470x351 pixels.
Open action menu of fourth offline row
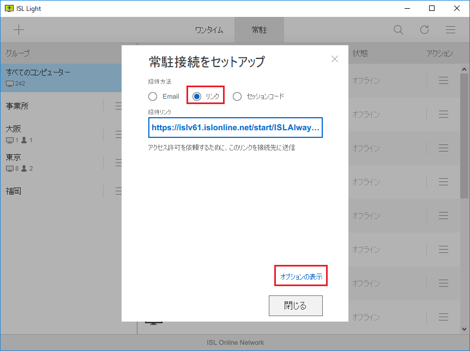[443, 181]
